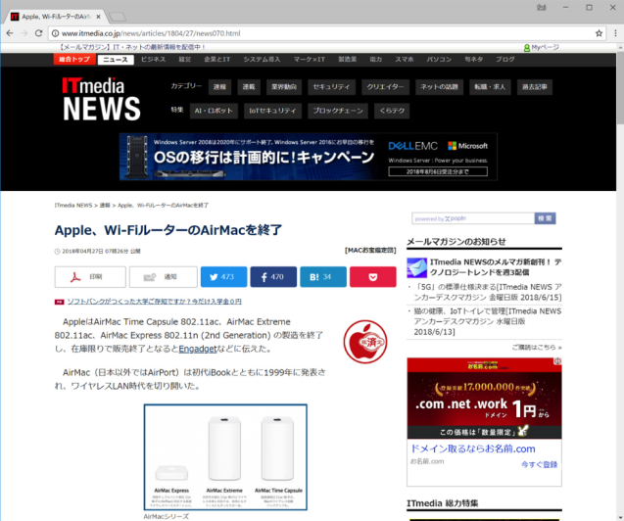Hatena bookmark button showing 34
This screenshot has height=521, width=624.
pyautogui.click(x=323, y=277)
